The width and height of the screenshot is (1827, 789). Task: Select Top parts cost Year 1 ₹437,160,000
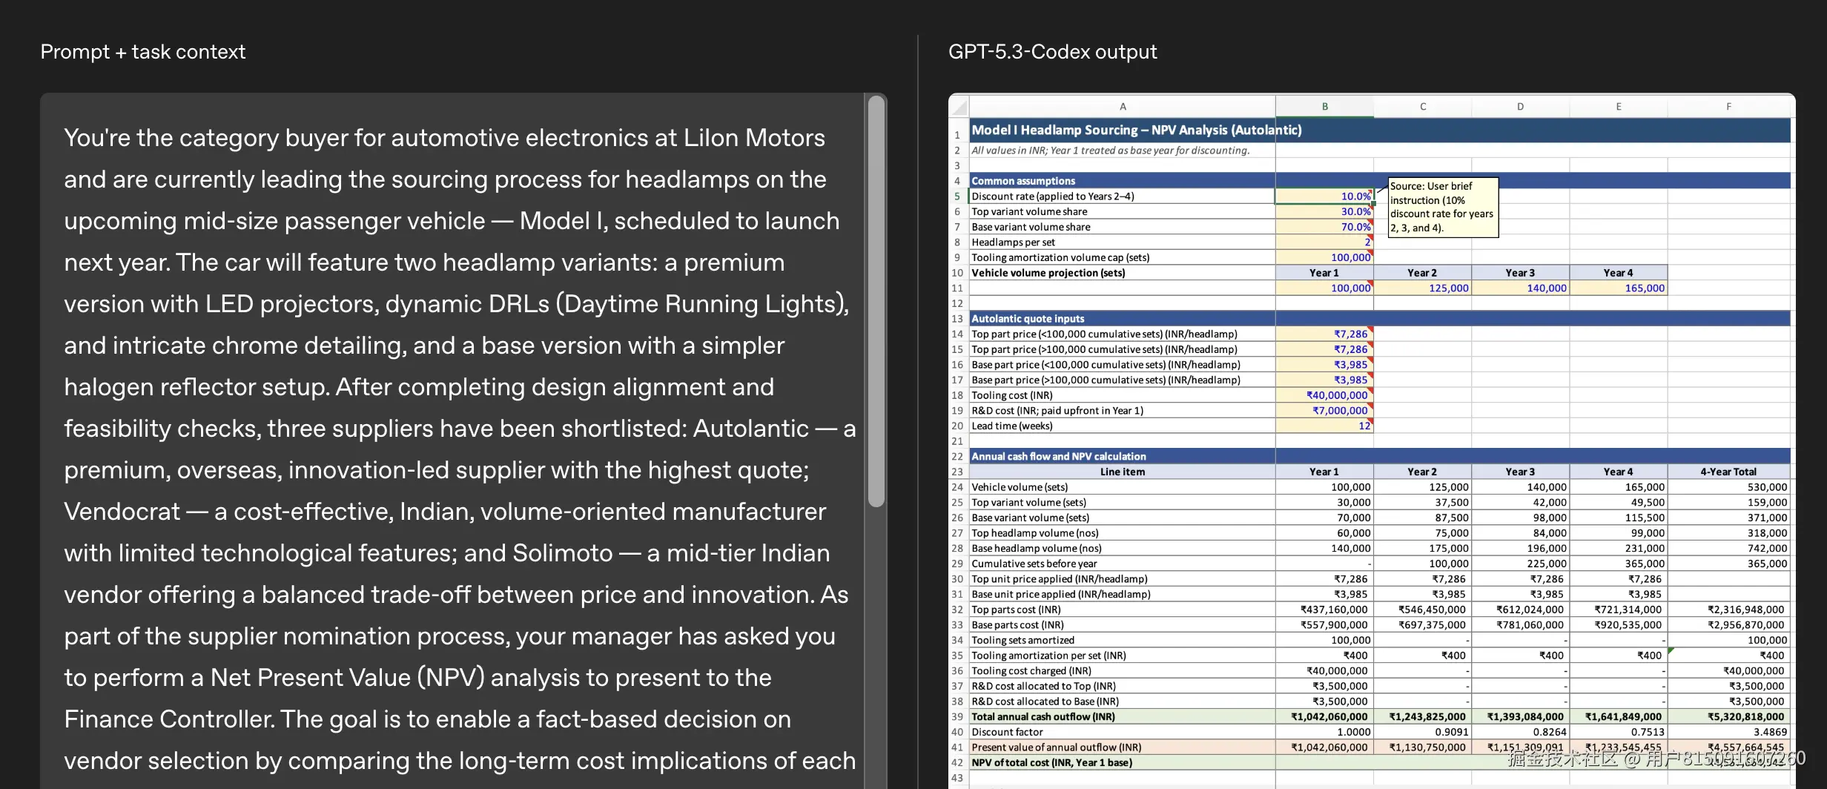1324,610
